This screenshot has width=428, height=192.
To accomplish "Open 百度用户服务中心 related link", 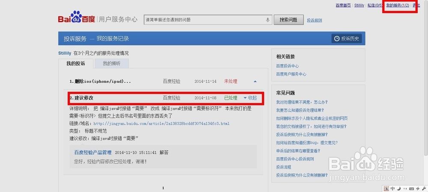I will (x=291, y=74).
